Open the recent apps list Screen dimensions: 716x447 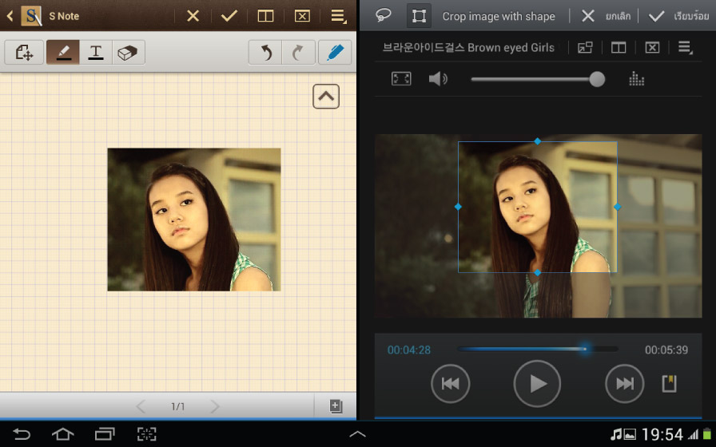[105, 433]
